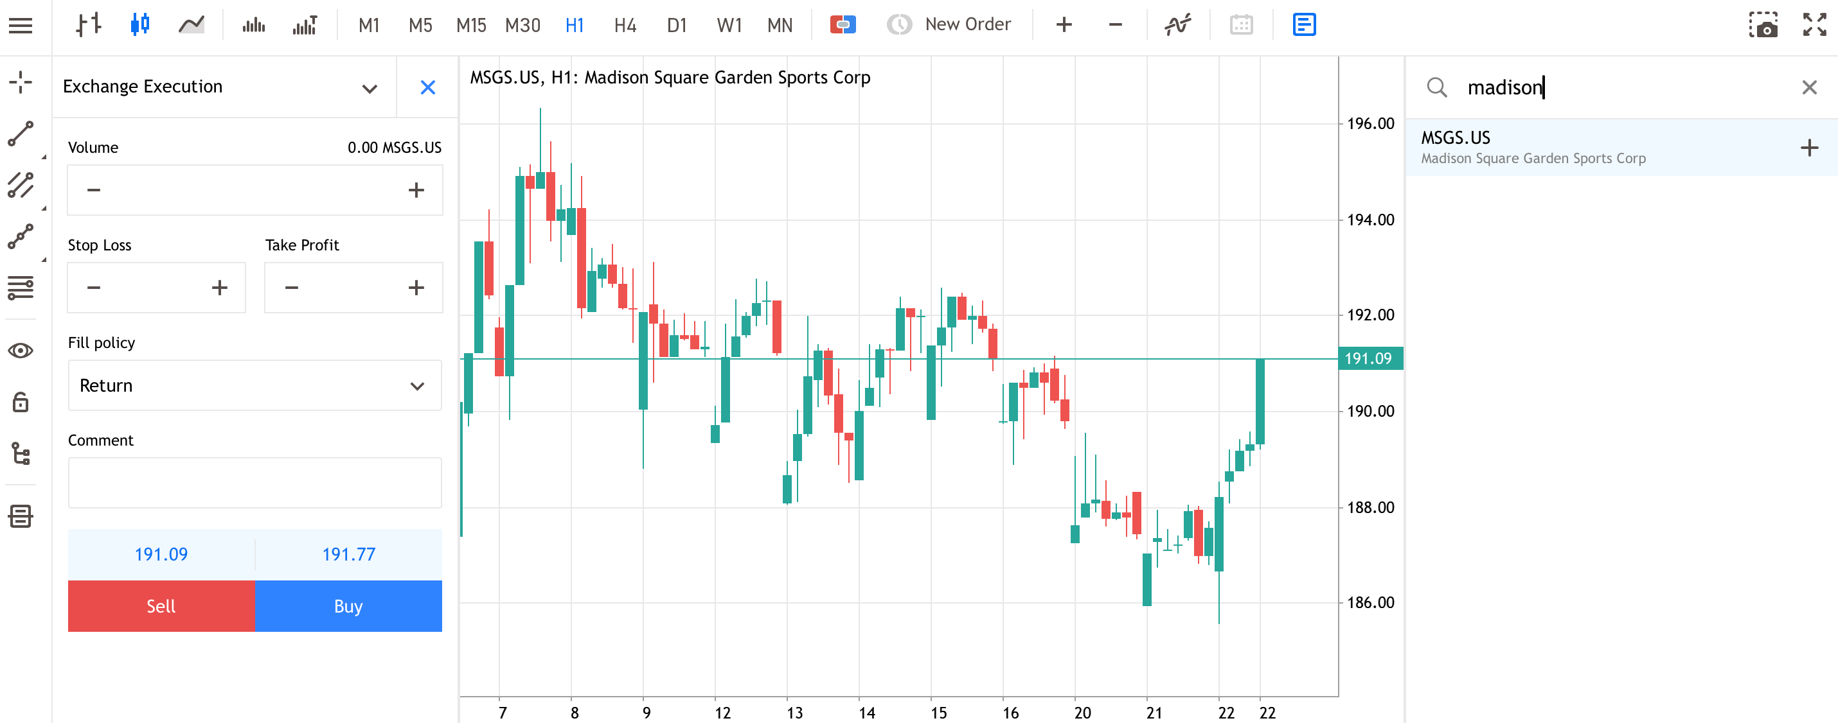Screen dimensions: 1838x723
Task: Zoom in the chart
Action: 1064,25
